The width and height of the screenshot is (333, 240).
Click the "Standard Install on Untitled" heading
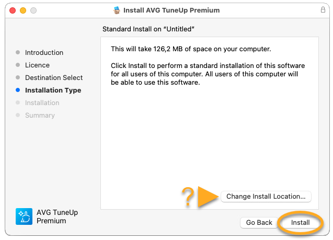coord(152,29)
